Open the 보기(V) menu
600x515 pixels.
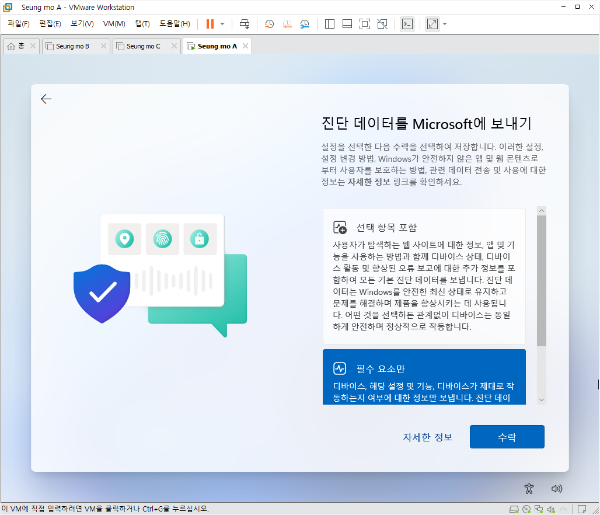[82, 24]
